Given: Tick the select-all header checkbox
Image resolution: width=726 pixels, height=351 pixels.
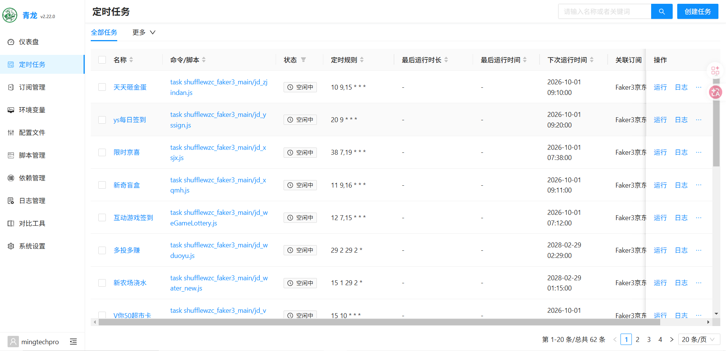Looking at the screenshot, I should coord(102,60).
